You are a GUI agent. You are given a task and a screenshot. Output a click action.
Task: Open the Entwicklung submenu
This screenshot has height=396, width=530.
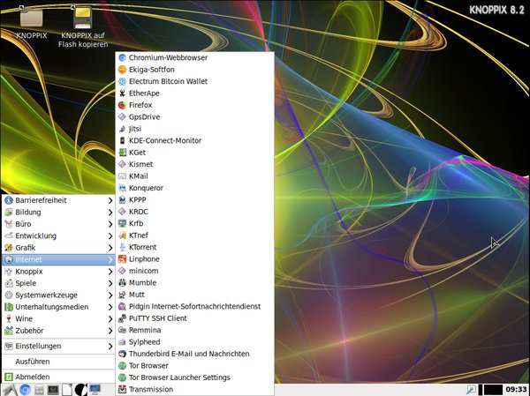58,235
